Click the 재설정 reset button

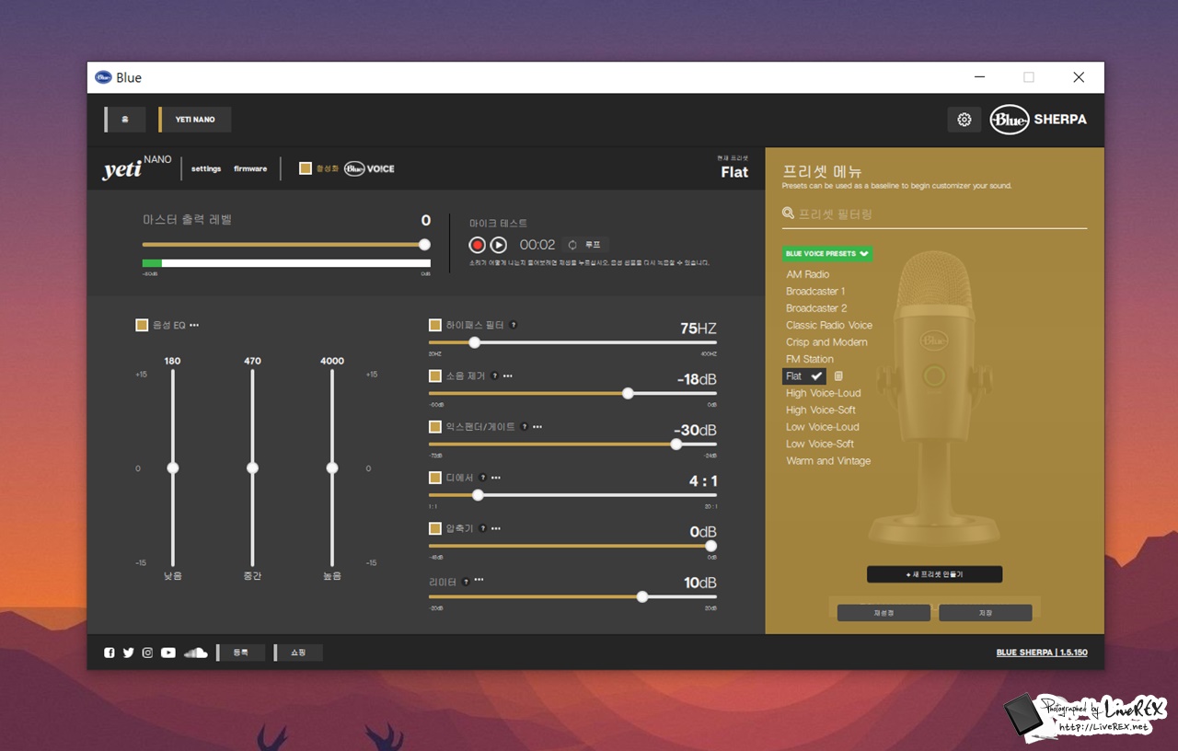click(883, 613)
